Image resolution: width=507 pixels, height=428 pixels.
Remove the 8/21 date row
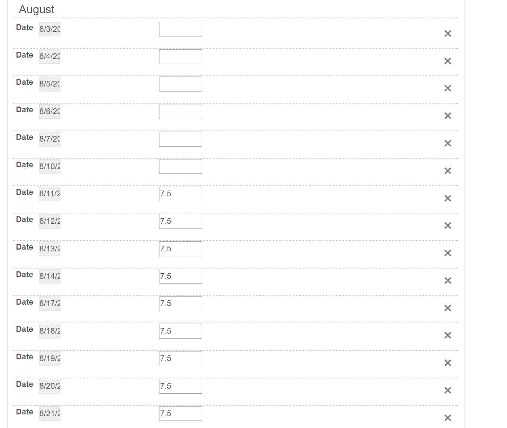(x=448, y=418)
